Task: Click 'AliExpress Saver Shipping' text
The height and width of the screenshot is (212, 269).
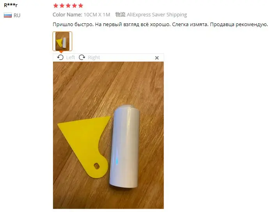Action: [157, 15]
